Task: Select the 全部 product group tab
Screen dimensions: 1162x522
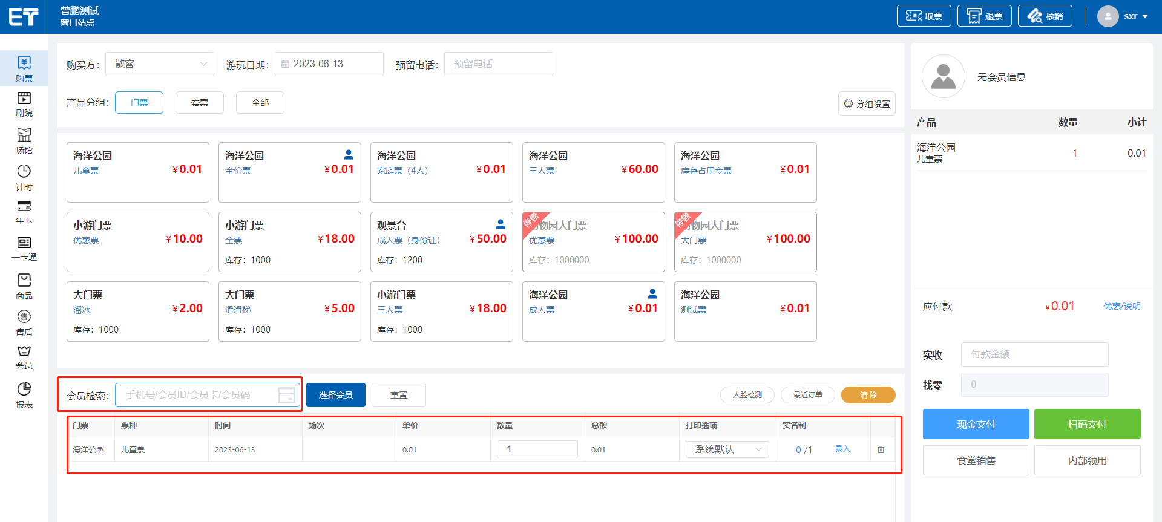Action: [x=260, y=103]
